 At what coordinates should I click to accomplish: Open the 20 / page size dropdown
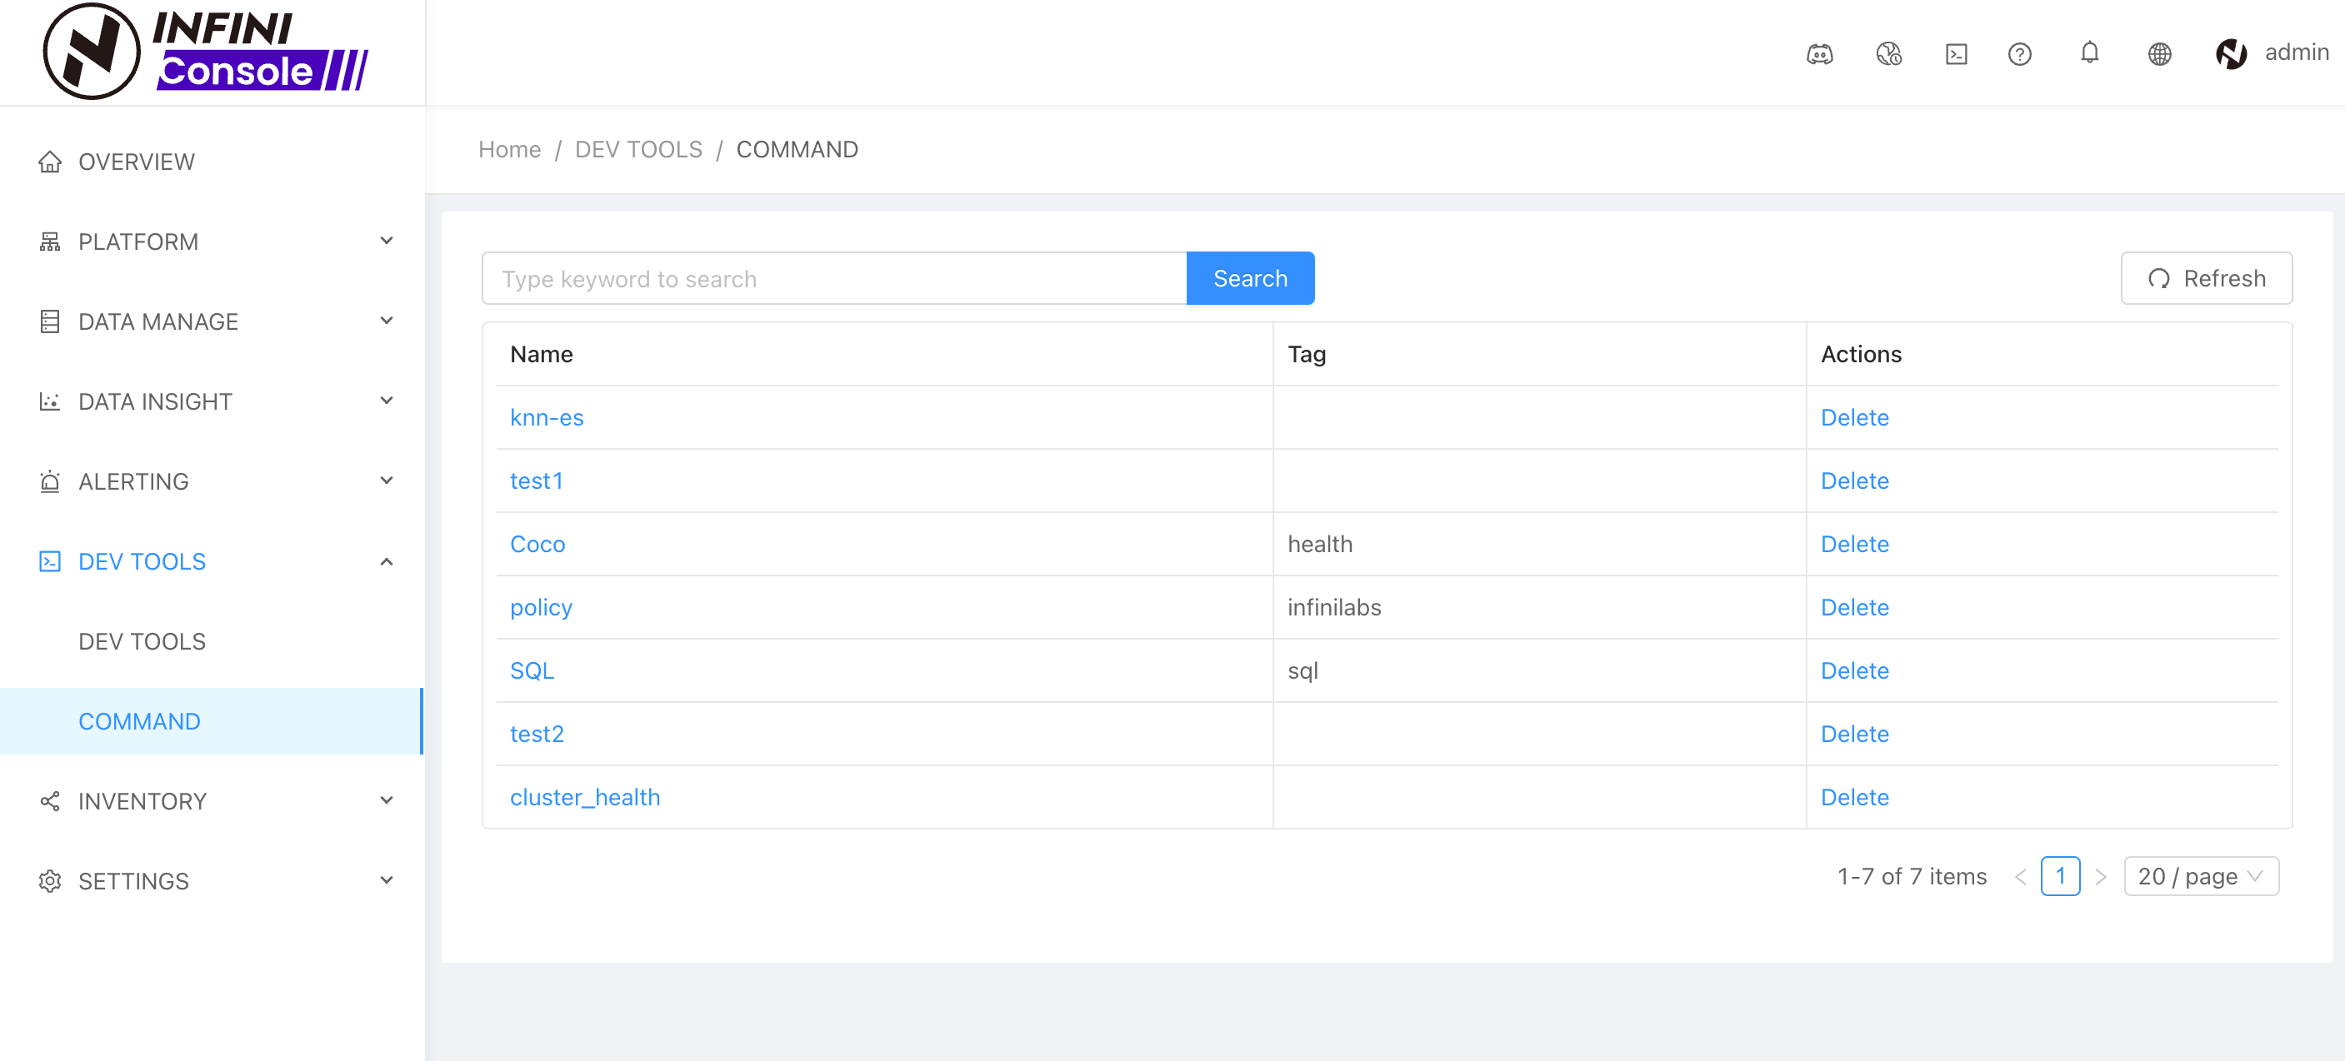click(2200, 876)
